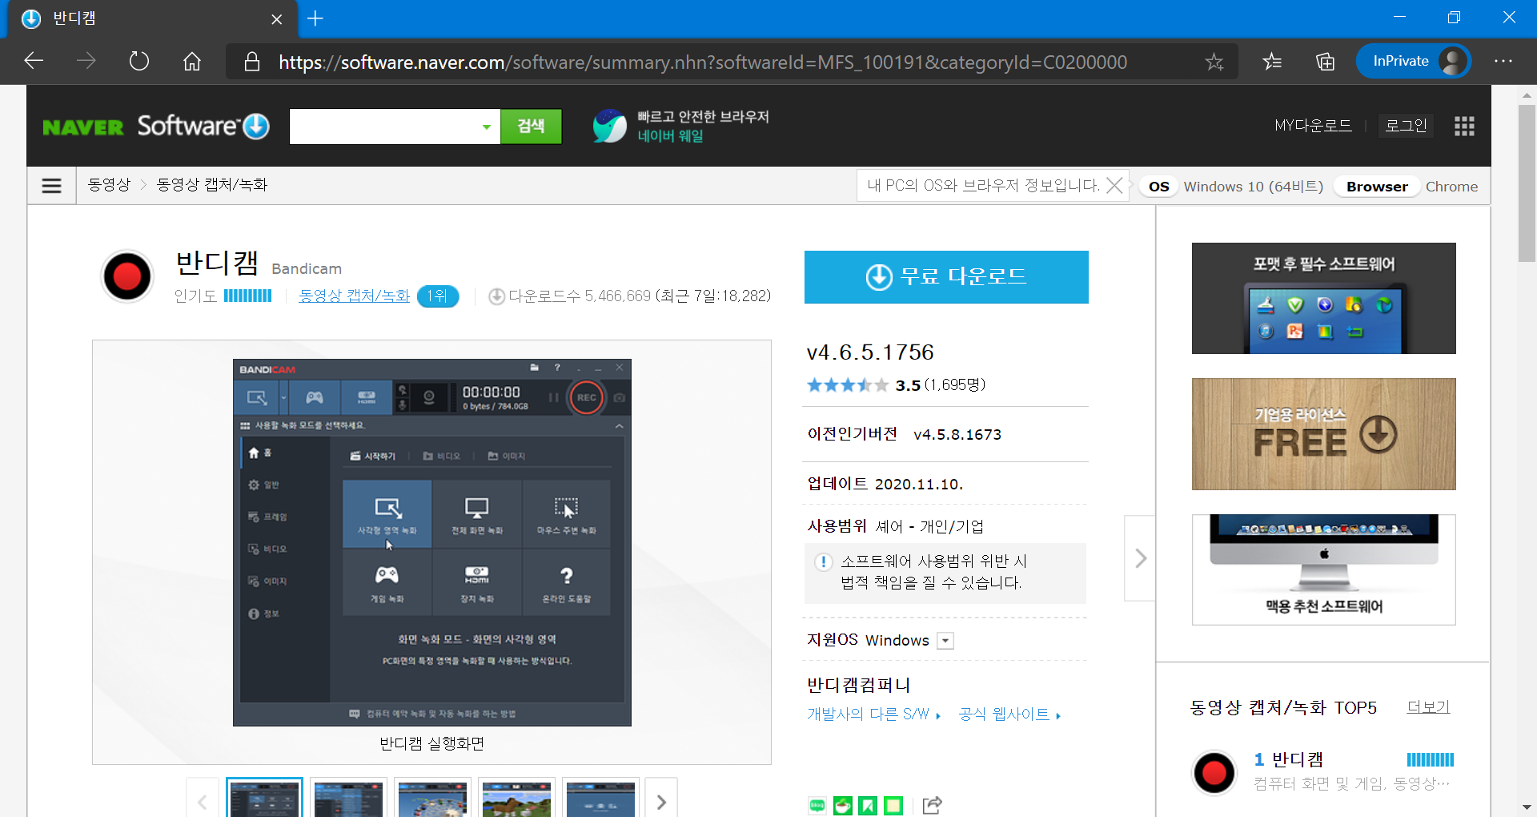Click the address bar URL
Image resolution: width=1537 pixels, height=817 pixels.
pyautogui.click(x=703, y=62)
